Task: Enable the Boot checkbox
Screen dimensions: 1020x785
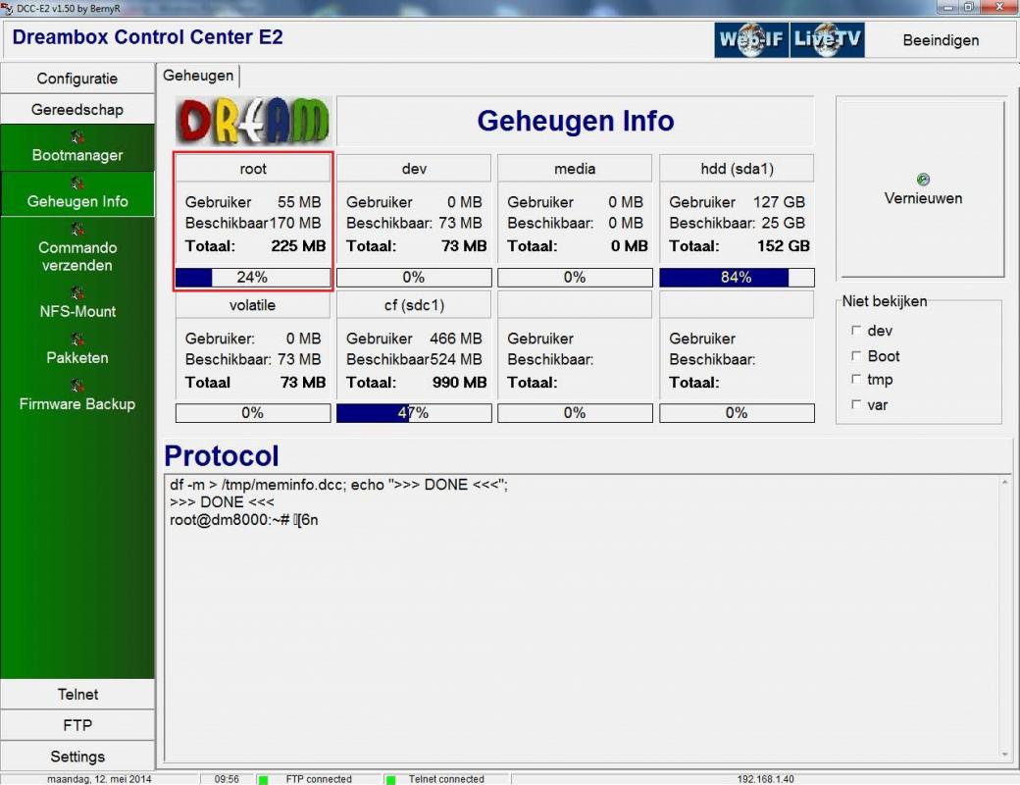Action: [x=856, y=356]
